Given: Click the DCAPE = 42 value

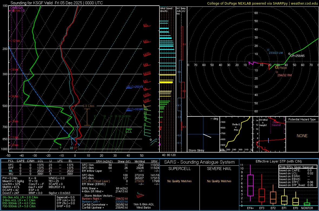Looking at the screenshot, I should coord(11,190).
